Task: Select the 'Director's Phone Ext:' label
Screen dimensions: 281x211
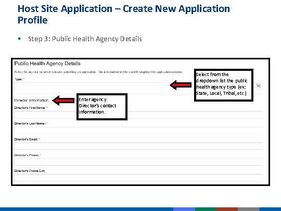Action: point(30,171)
